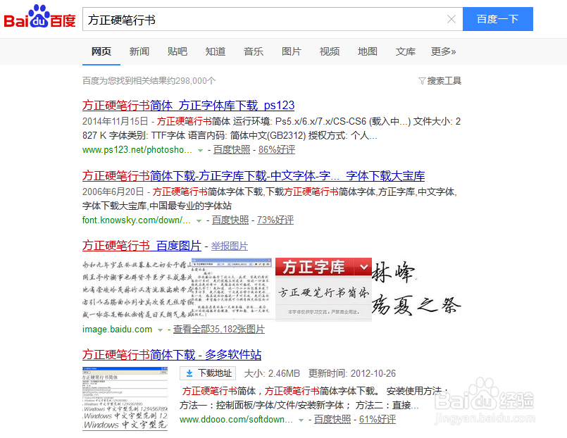This screenshot has height=438, width=567.
Task: Click the www.ps123.net/photosho... green URL
Action: tap(137, 149)
